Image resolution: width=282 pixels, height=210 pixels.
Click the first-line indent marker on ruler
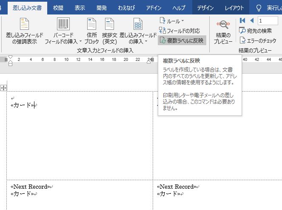[x=11, y=57]
